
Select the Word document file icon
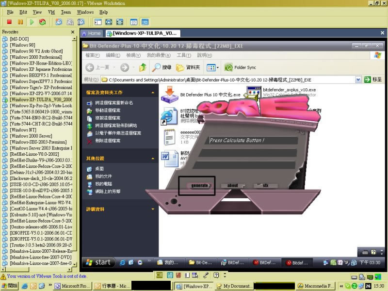170,159
